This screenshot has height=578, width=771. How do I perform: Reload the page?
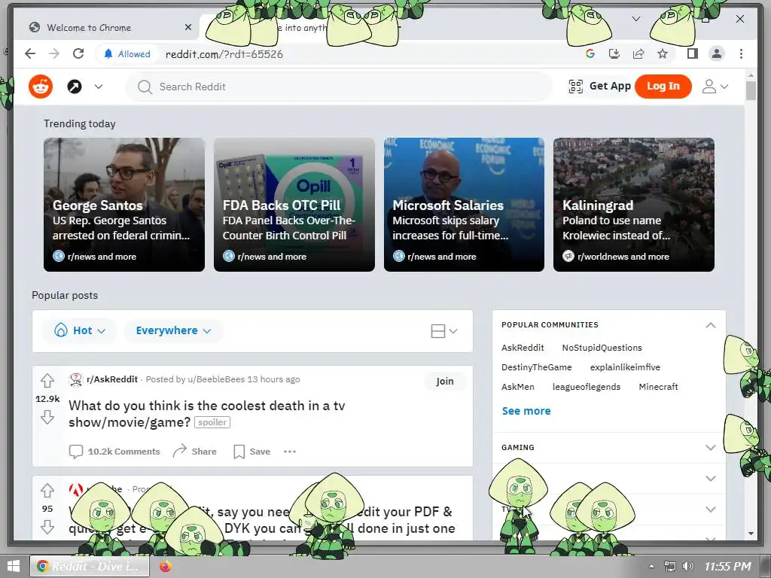pos(78,53)
